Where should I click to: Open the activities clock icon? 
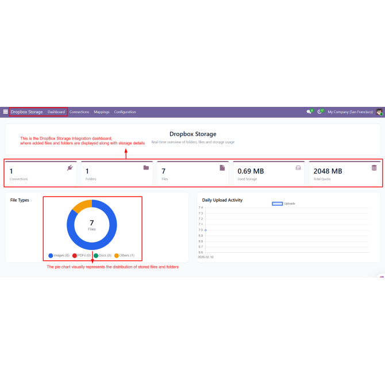coord(320,111)
